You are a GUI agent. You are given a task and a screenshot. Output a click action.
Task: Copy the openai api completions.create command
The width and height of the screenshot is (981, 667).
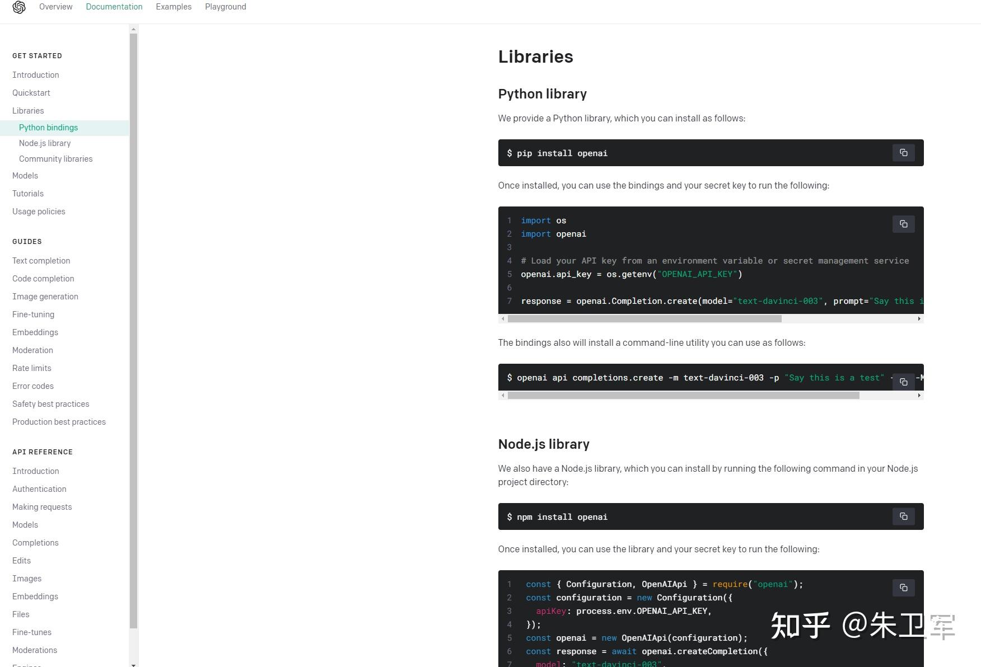click(x=903, y=382)
